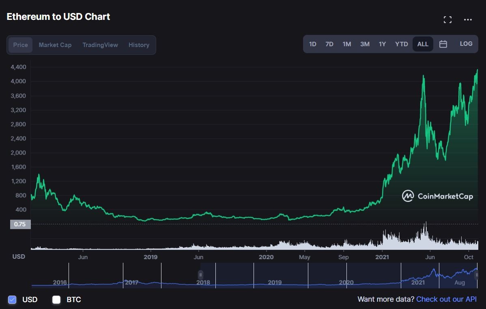
Task: Open the date range calendar picker
Action: tap(443, 44)
